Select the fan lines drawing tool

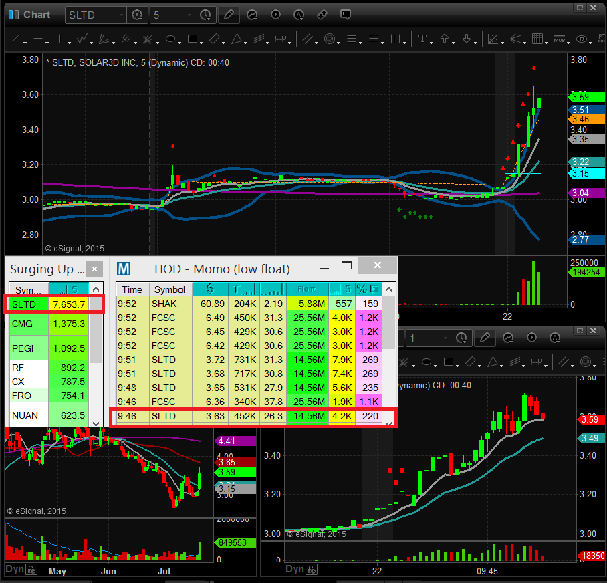tap(104, 39)
